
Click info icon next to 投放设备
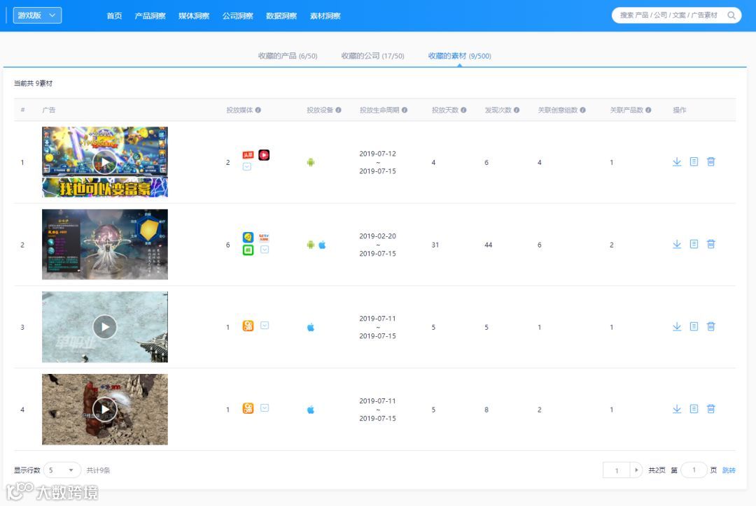339,110
